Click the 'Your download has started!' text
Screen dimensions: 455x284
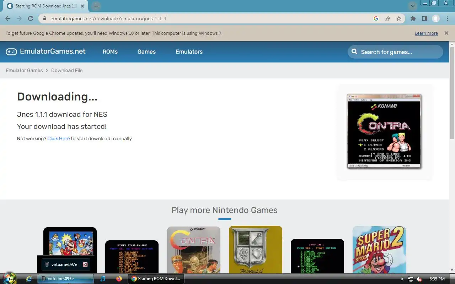tap(62, 126)
